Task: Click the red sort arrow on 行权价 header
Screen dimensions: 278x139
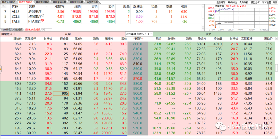Action: pos(143,39)
